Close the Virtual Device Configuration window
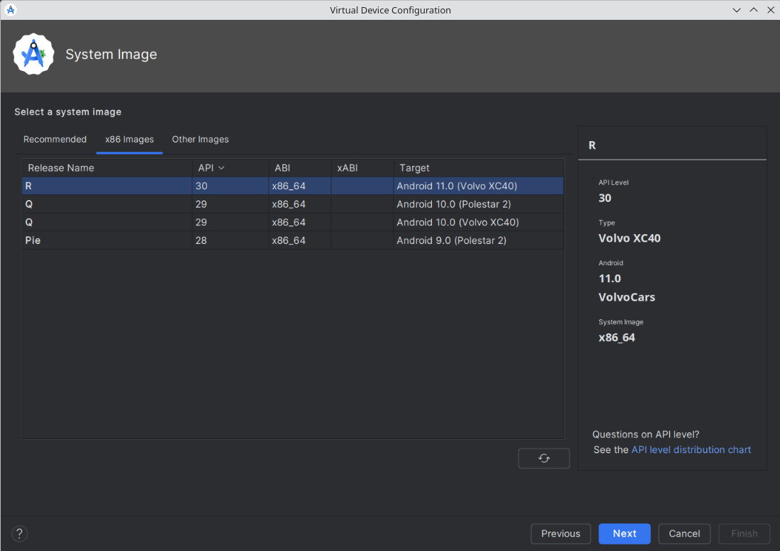 click(x=771, y=10)
